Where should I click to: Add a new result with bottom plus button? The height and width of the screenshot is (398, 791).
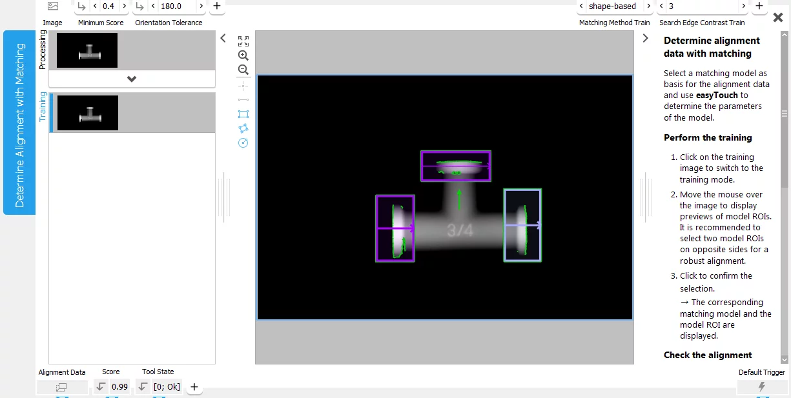[194, 387]
